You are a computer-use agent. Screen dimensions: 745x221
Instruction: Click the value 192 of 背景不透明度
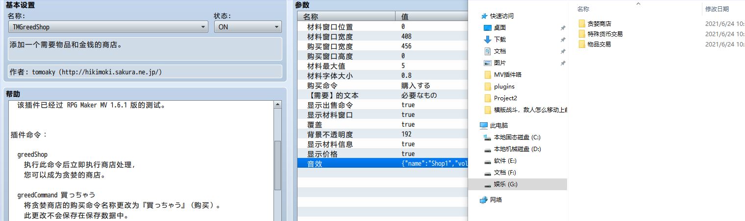point(406,134)
